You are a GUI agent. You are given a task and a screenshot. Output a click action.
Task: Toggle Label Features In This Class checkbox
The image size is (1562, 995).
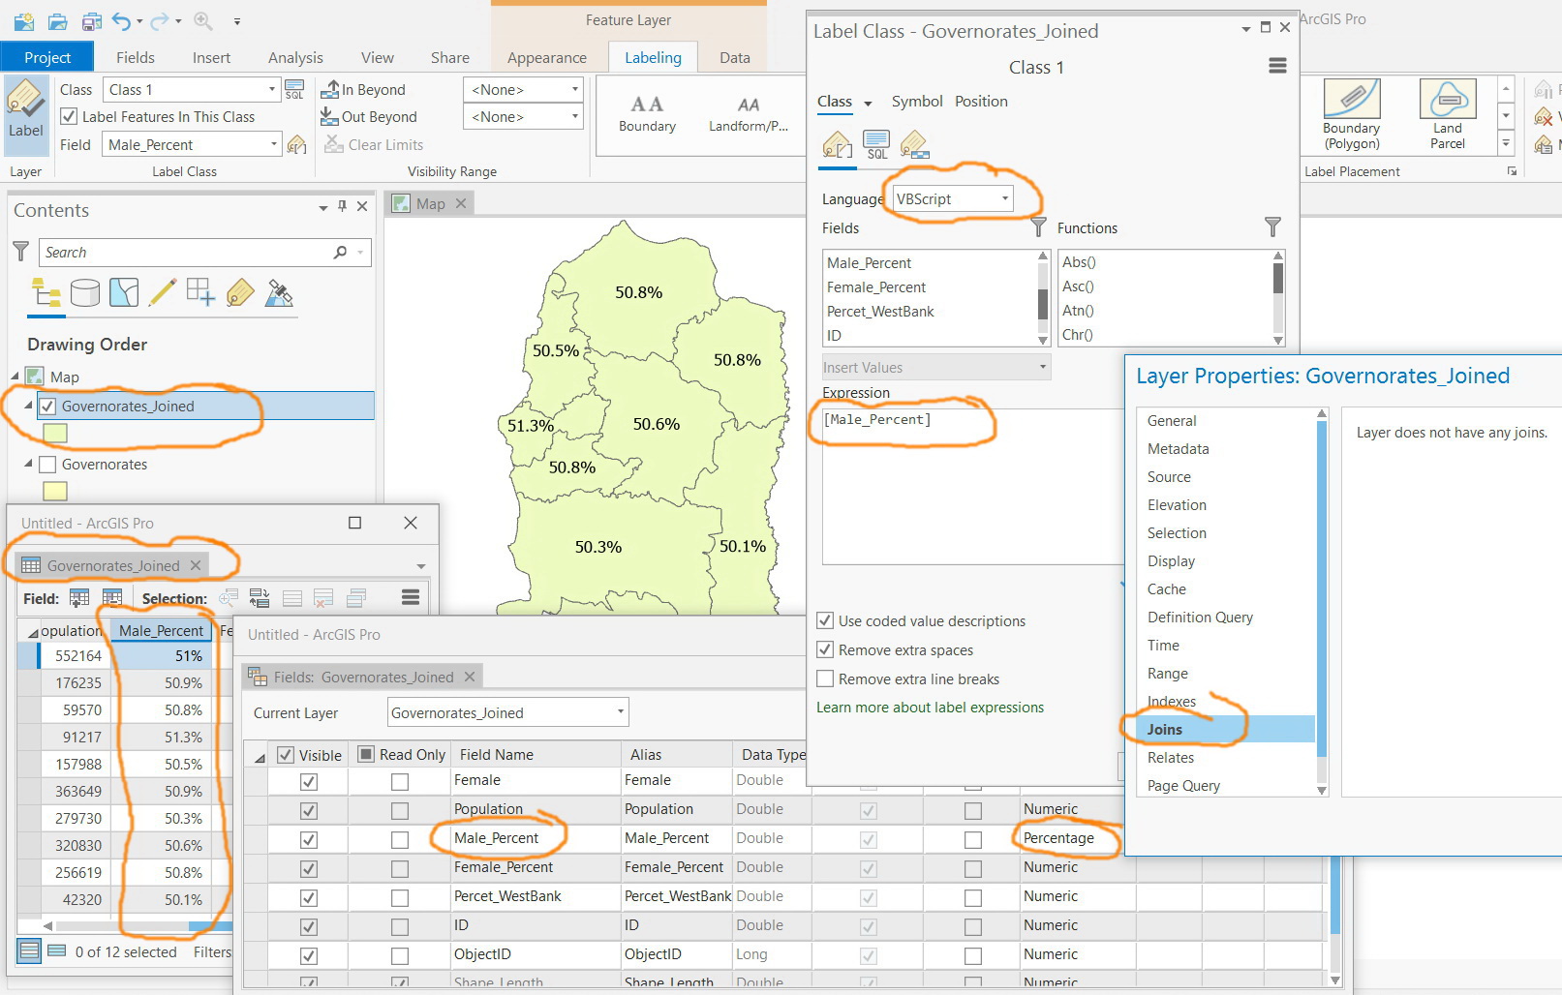point(69,117)
